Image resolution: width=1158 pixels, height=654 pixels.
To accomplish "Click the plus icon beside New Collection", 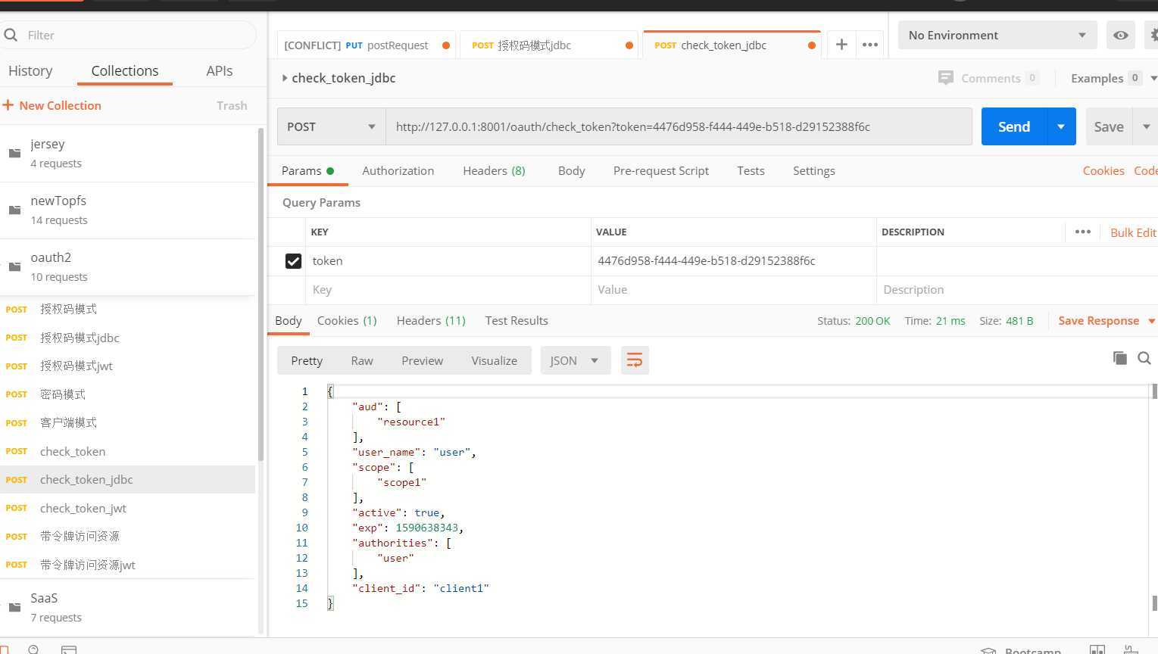I will click(x=8, y=105).
